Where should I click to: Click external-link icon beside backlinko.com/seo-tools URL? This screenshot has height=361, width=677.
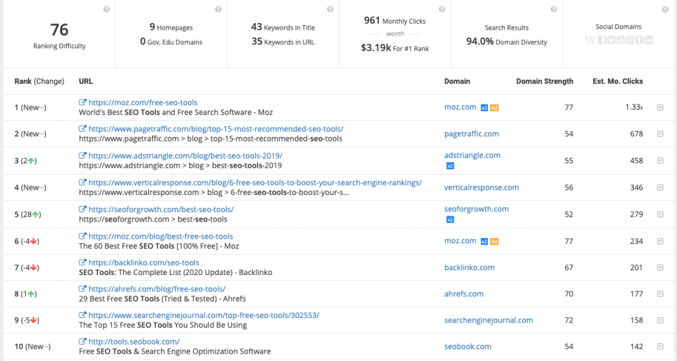click(x=83, y=262)
